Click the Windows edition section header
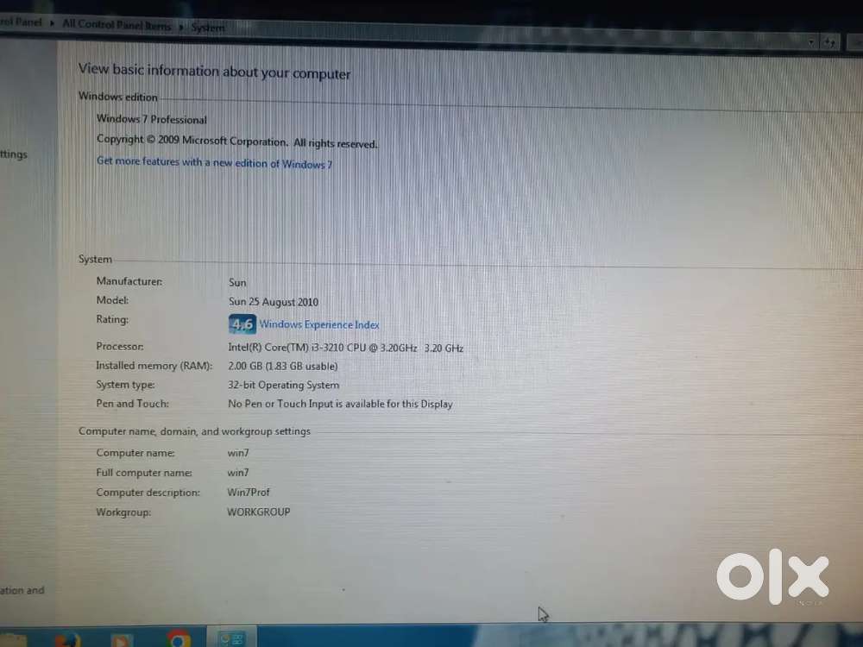Screen dimensions: 863x647 coord(117,97)
